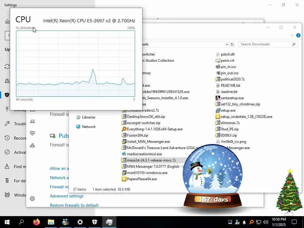The width and height of the screenshot is (304, 228).
Task: Click the network tray icon
Action: click(x=259, y=222)
